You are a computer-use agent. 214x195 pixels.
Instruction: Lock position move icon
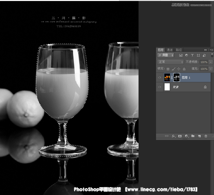[x=179, y=69]
